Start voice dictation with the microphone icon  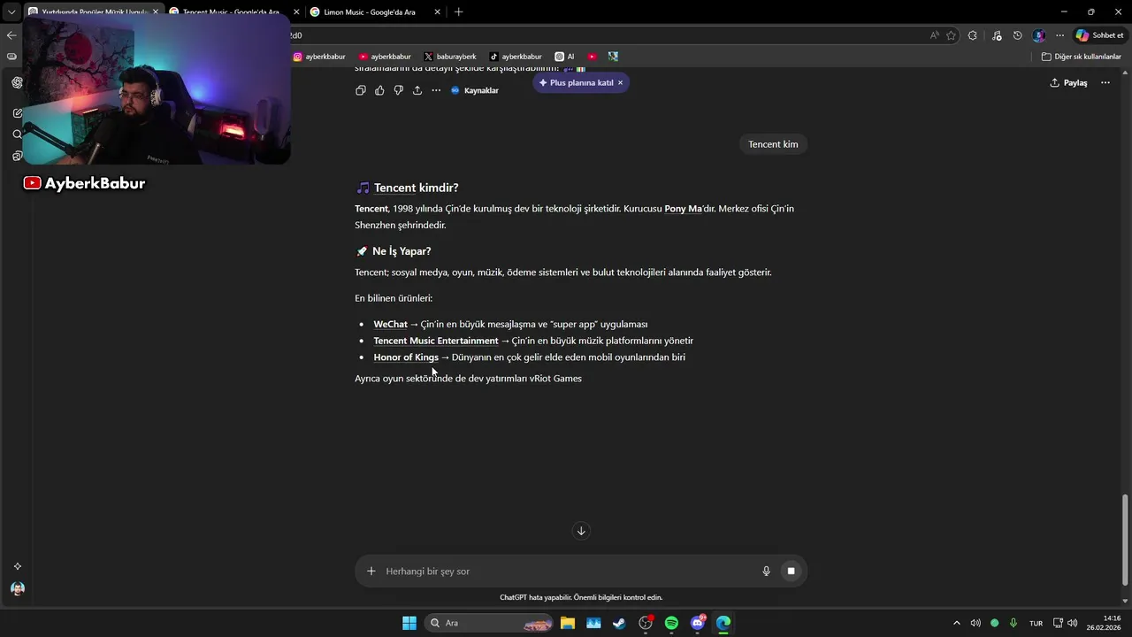point(767,571)
